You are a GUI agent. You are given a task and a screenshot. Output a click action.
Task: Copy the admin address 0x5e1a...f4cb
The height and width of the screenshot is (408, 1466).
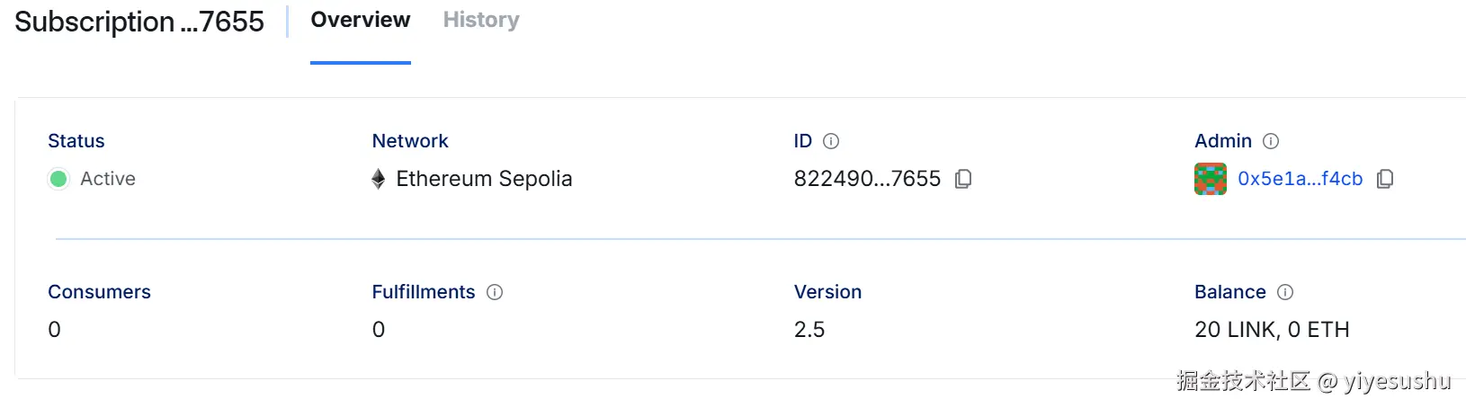1385,179
